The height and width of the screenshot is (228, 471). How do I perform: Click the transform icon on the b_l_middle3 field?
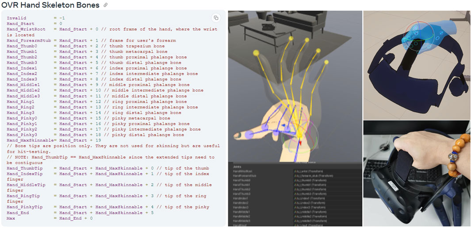[x=295, y=221]
